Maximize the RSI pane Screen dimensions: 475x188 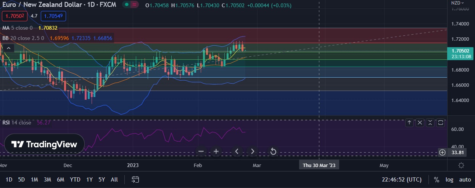(440, 123)
